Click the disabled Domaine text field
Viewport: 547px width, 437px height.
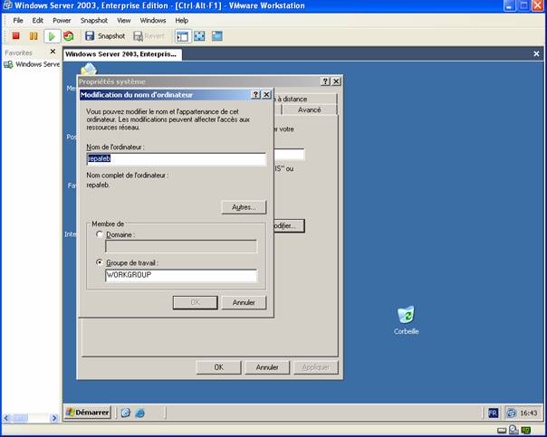click(x=181, y=246)
